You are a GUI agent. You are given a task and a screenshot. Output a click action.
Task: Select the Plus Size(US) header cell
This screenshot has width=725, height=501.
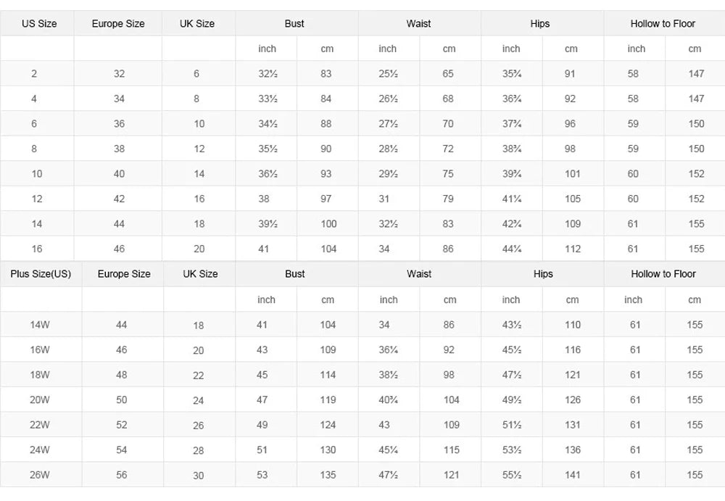click(41, 274)
